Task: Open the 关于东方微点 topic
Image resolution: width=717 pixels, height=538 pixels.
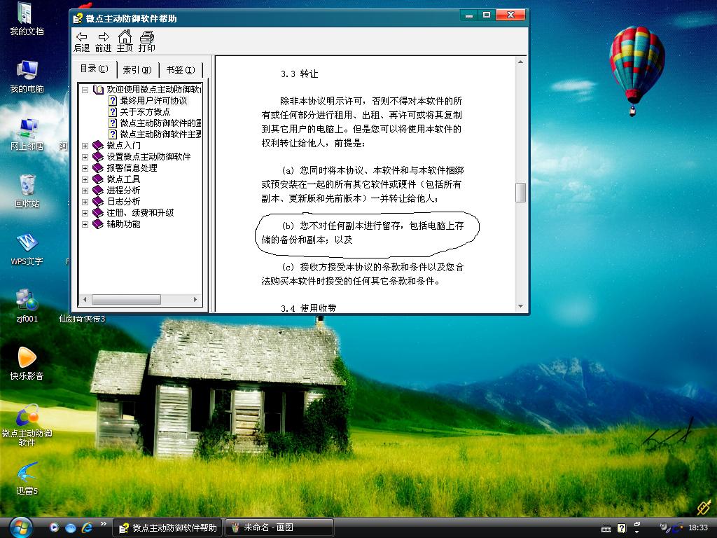Action: (x=145, y=112)
